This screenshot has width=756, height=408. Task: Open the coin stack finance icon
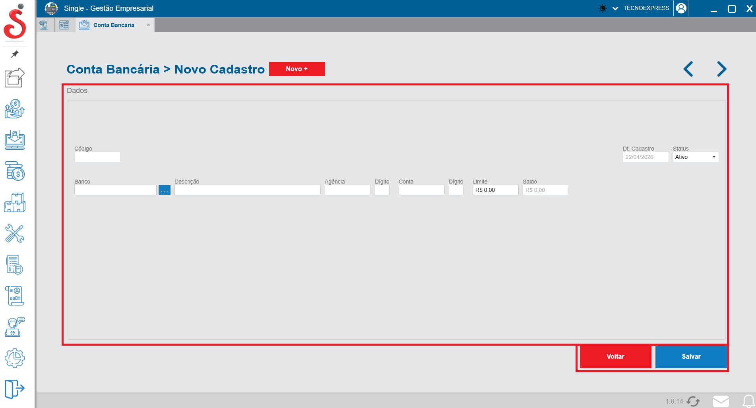[x=15, y=171]
